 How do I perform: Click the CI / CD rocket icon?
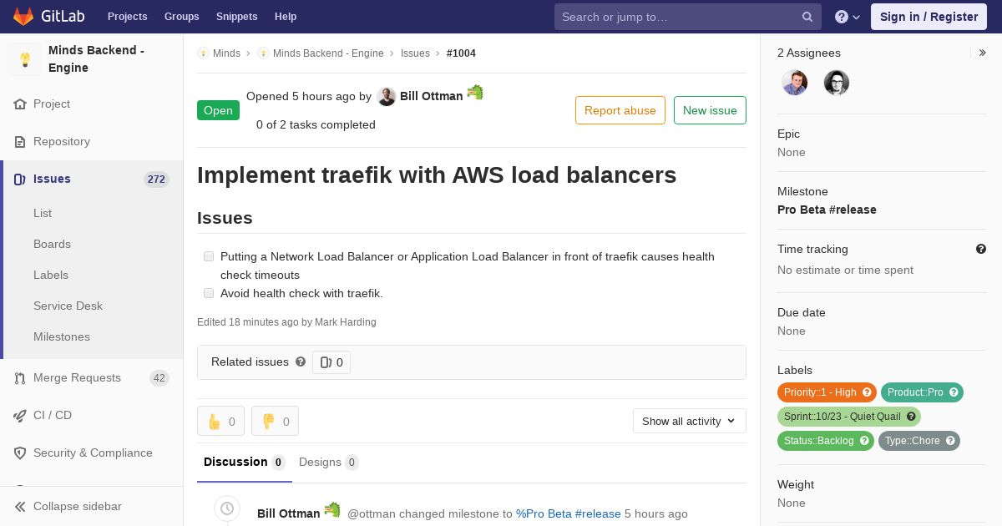coord(20,416)
